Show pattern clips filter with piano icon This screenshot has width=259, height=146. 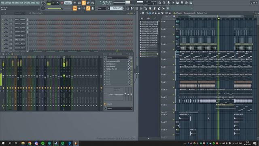[x=142, y=18]
